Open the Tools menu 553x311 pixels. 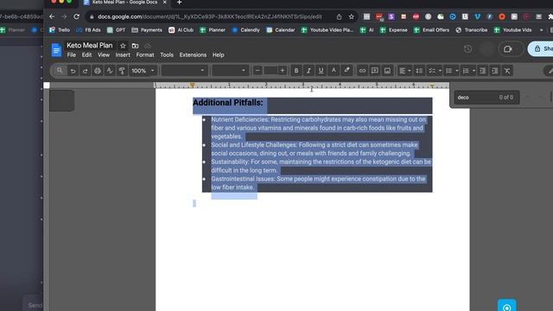[x=167, y=55]
